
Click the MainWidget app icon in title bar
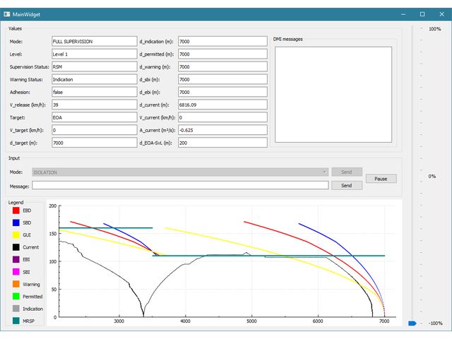6,13
